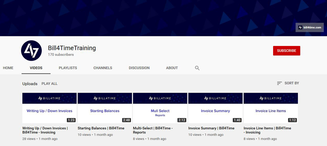Open the Sort By dropdown
327x146 pixels.
tap(288, 83)
